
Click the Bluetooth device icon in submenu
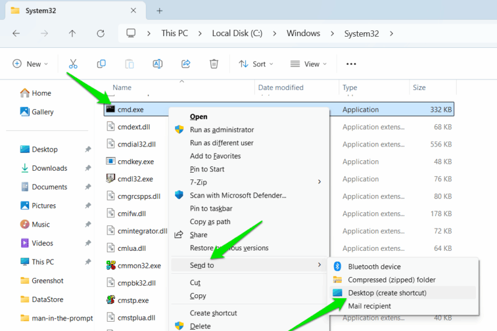click(337, 266)
